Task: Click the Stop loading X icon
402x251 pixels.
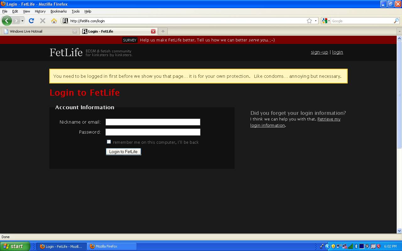Action: (43, 21)
